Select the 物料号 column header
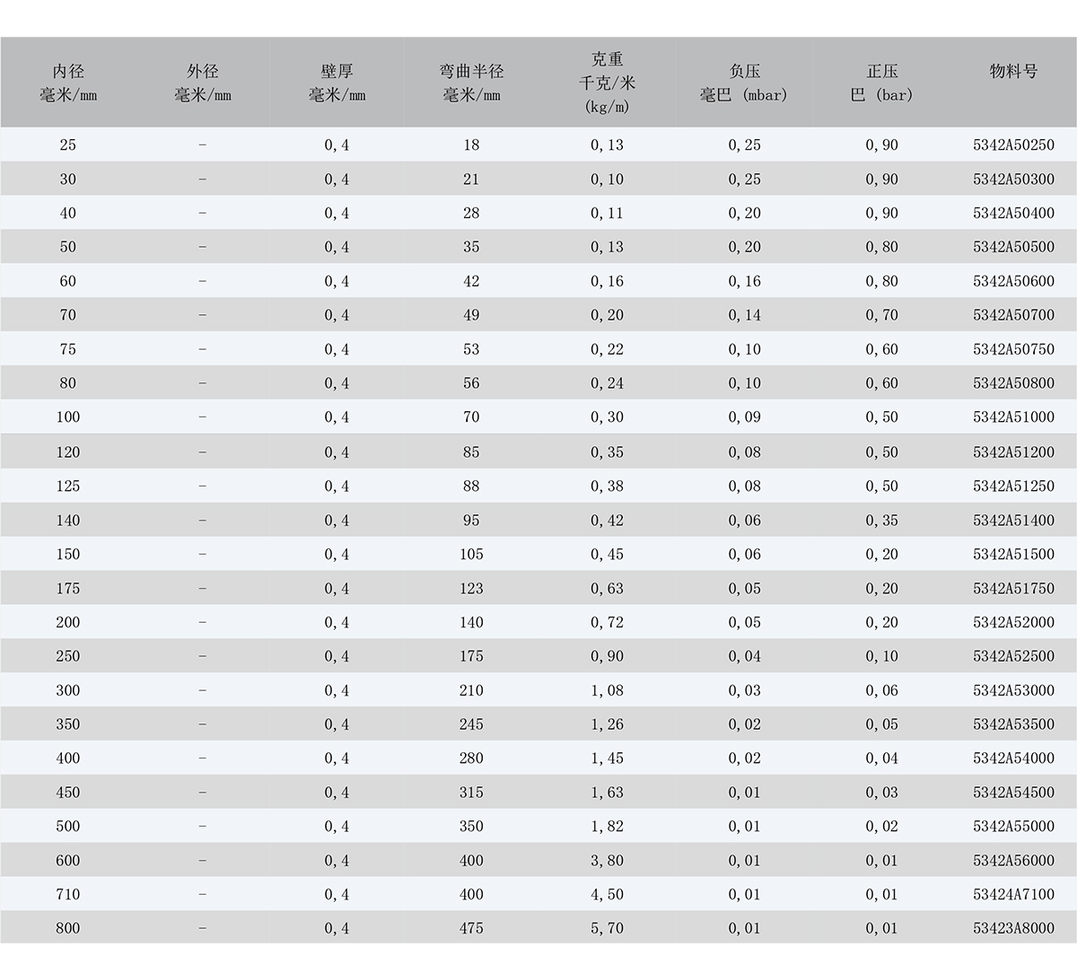This screenshot has height=973, width=1077. [1013, 72]
